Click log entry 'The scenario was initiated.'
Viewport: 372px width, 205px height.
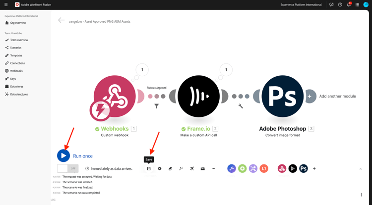[77, 182]
